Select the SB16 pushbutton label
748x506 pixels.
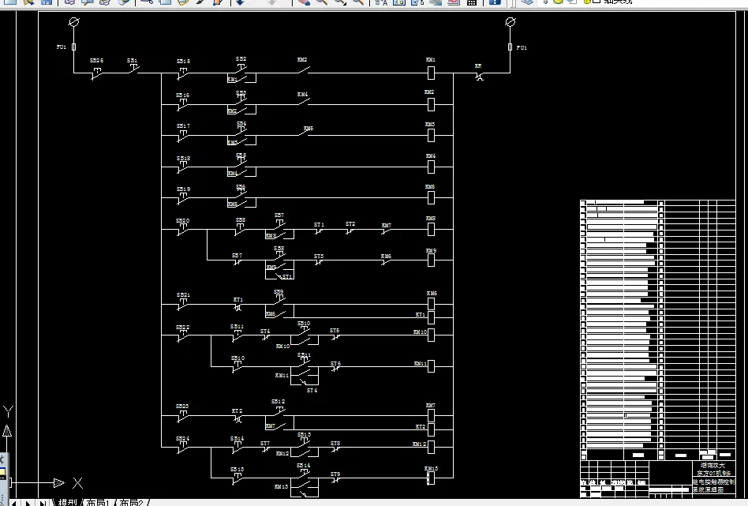(x=183, y=95)
